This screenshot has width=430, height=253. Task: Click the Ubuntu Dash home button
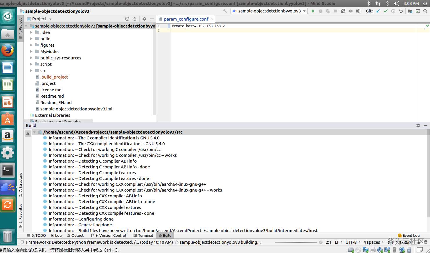tap(8, 17)
